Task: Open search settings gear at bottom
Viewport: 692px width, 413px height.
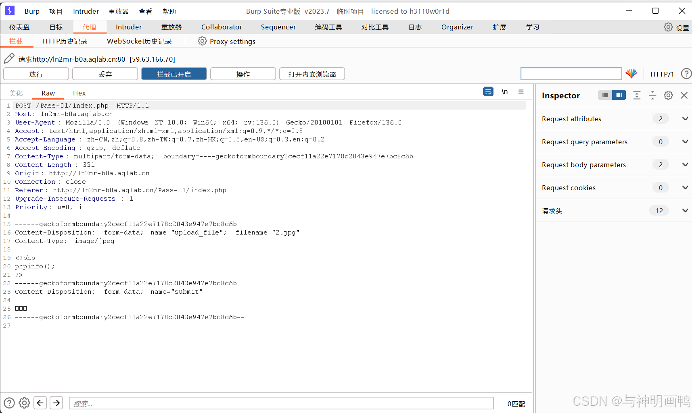Action: click(24, 403)
